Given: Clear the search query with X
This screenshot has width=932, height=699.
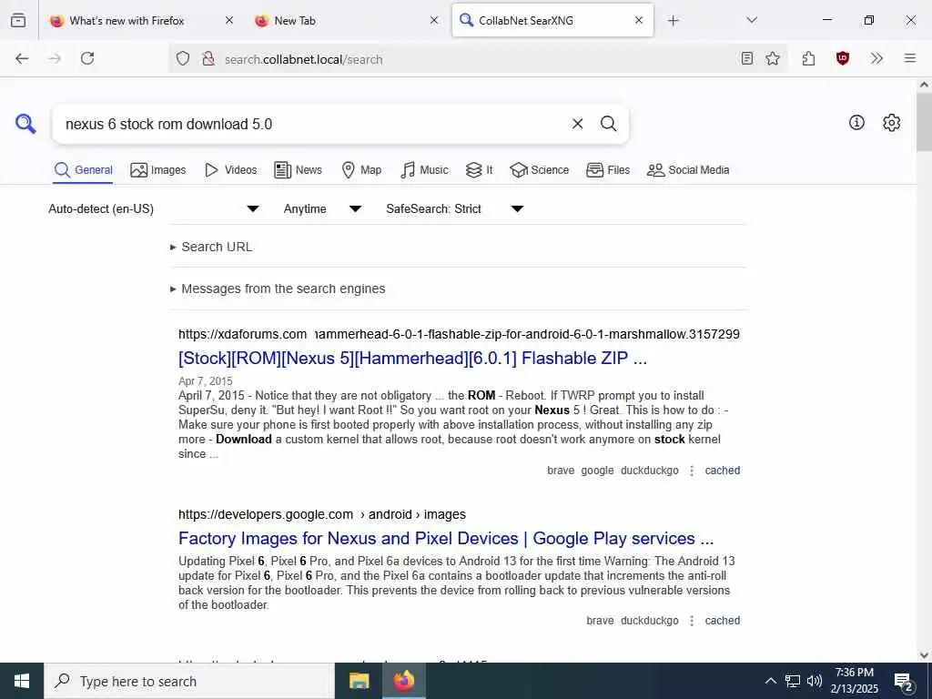Looking at the screenshot, I should 577,124.
